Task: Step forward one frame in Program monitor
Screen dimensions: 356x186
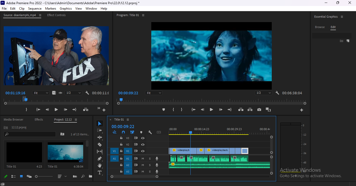Action: 221,110
